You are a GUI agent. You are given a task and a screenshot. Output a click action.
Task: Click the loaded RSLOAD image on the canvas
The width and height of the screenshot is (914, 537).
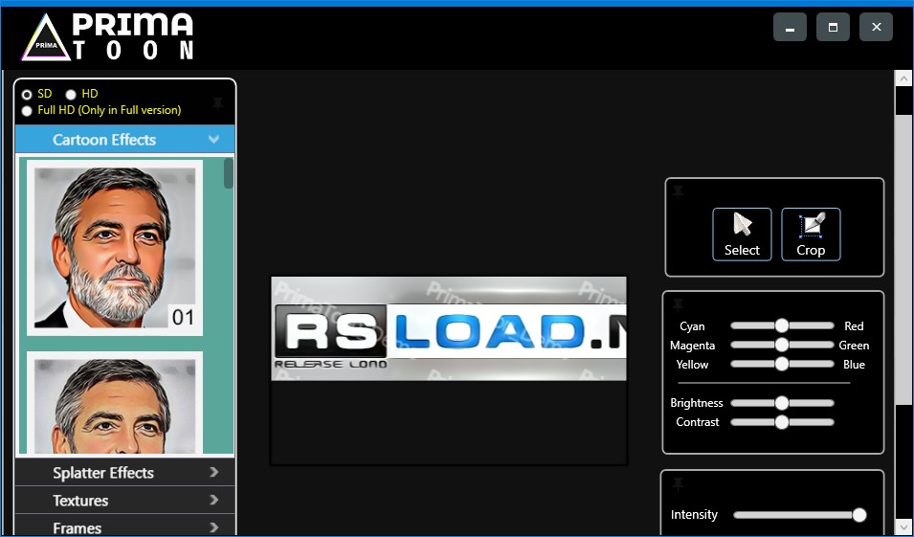pos(448,329)
